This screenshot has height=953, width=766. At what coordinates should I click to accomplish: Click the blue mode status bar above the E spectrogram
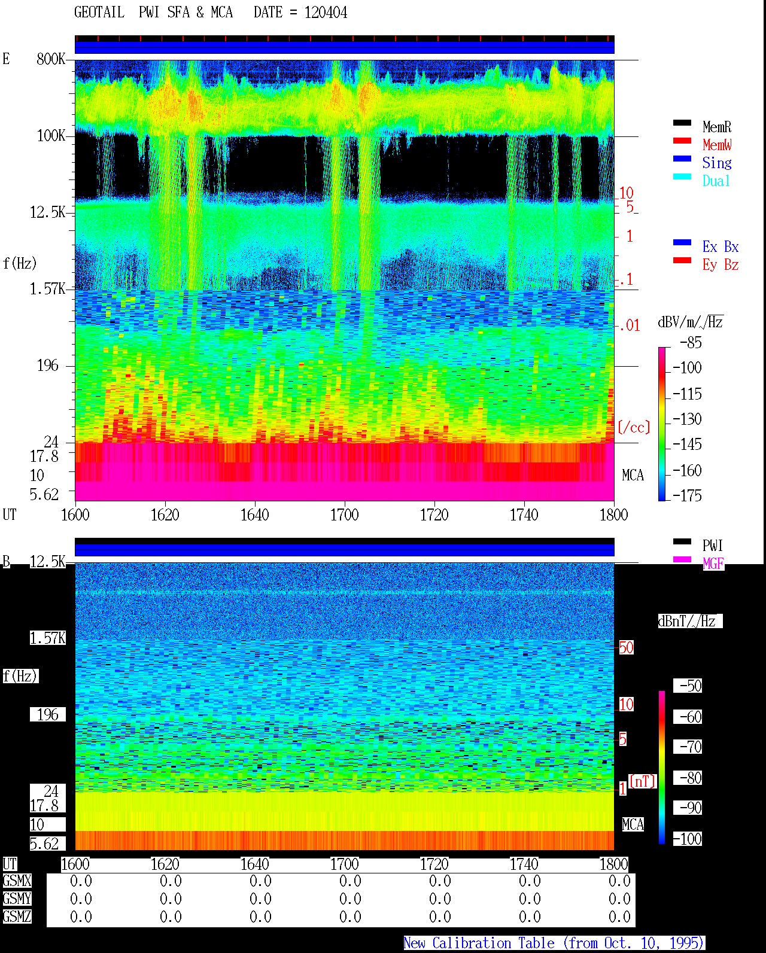(344, 47)
